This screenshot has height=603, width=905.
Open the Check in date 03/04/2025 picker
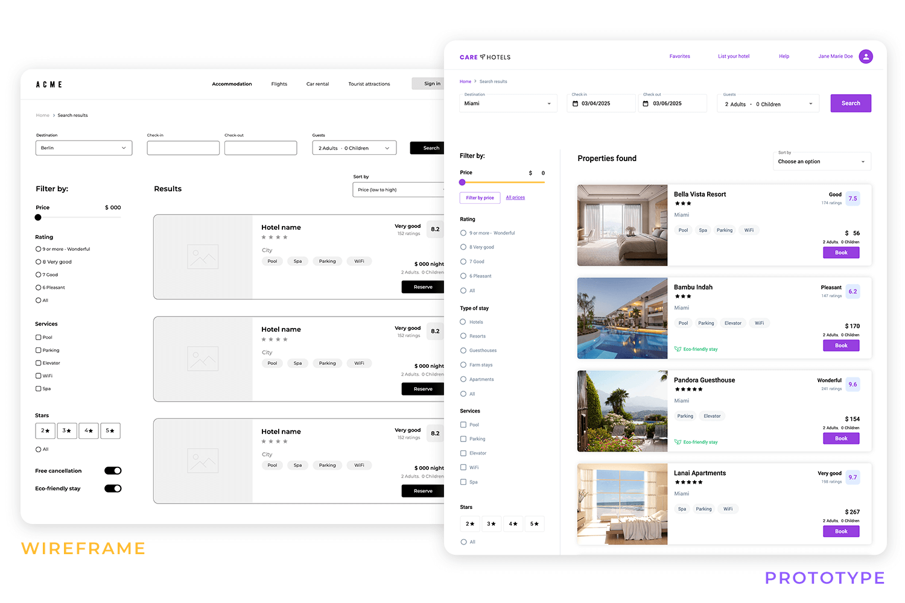click(602, 103)
